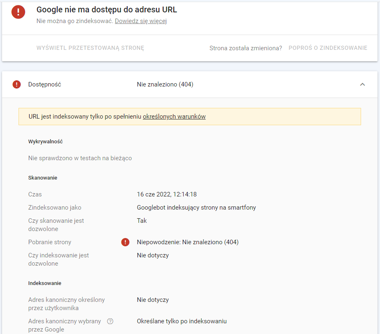Screen dimensions: 380x334
Task: Select heading 'Google nie ma dostępu do adresu URL'
Action: [x=107, y=10]
